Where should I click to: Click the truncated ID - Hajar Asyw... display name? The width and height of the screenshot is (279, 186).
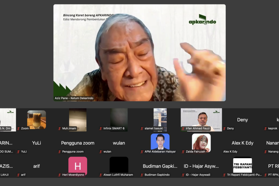click(201, 166)
